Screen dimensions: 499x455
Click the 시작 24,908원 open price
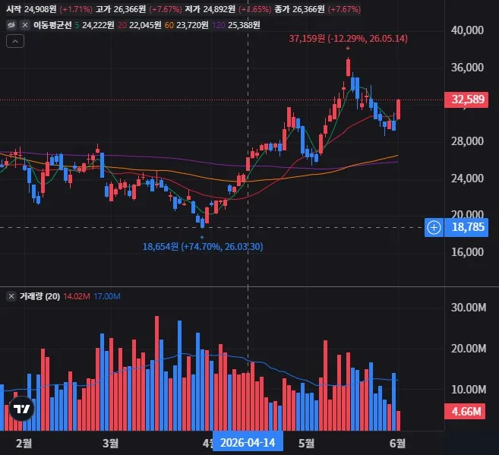31,9
